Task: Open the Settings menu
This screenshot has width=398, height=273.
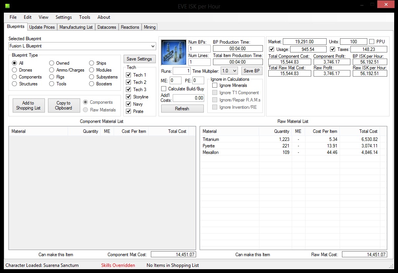Action: pos(63,17)
